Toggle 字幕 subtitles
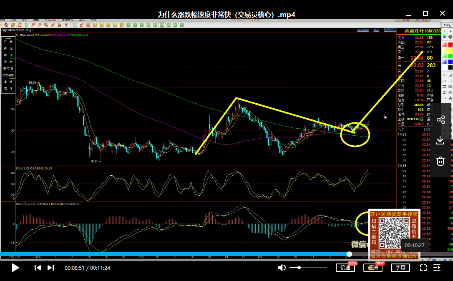 [400, 268]
